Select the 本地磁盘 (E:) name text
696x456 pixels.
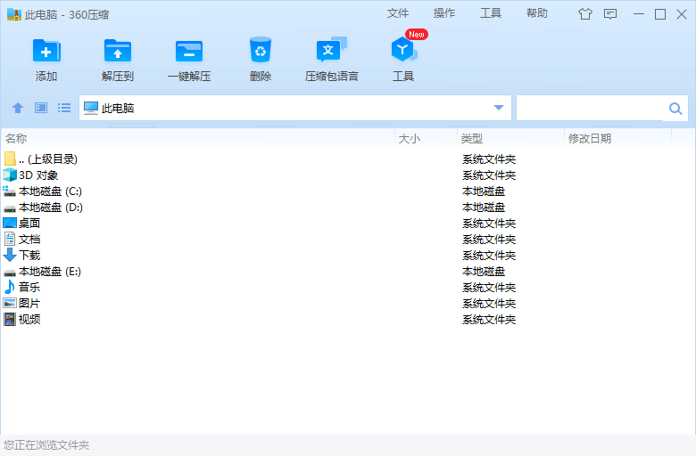(50, 272)
